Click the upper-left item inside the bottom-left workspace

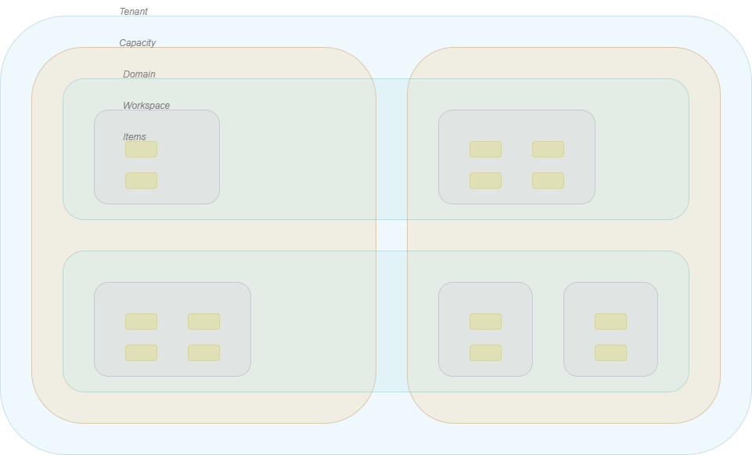(142, 320)
